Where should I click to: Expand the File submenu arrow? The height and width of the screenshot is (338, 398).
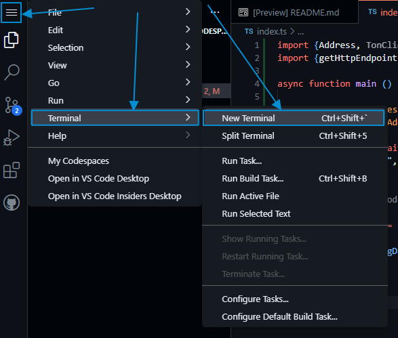(188, 12)
